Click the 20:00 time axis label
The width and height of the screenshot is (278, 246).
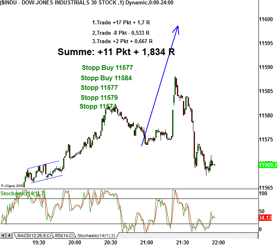click(x=74, y=242)
